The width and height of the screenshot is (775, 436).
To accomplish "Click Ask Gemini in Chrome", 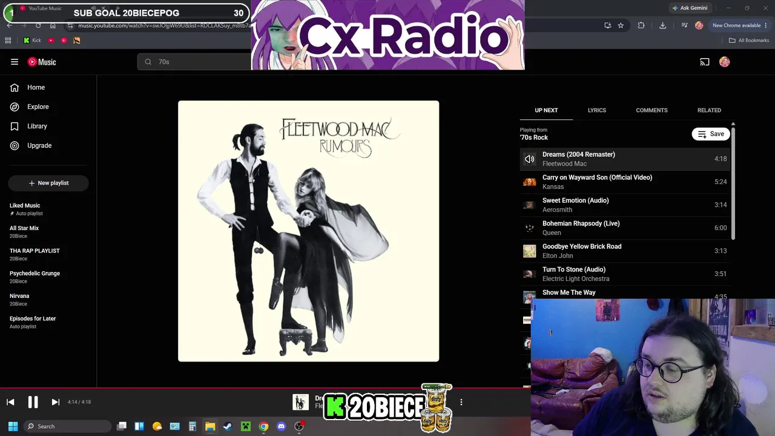I will pyautogui.click(x=689, y=8).
